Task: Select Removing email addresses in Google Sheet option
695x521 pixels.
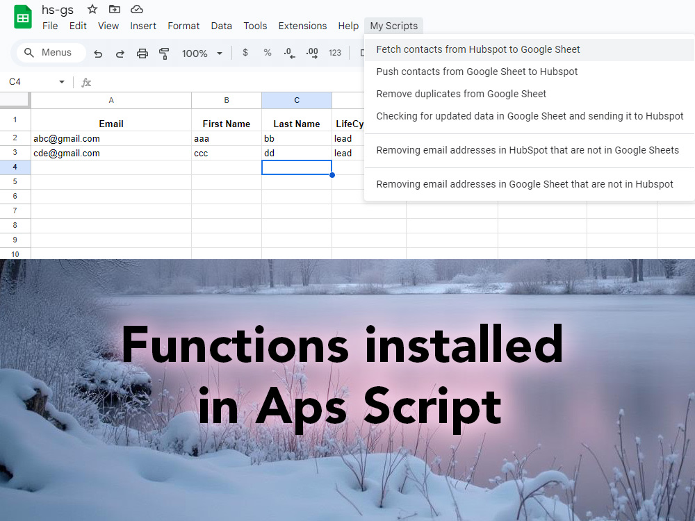Action: click(529, 184)
